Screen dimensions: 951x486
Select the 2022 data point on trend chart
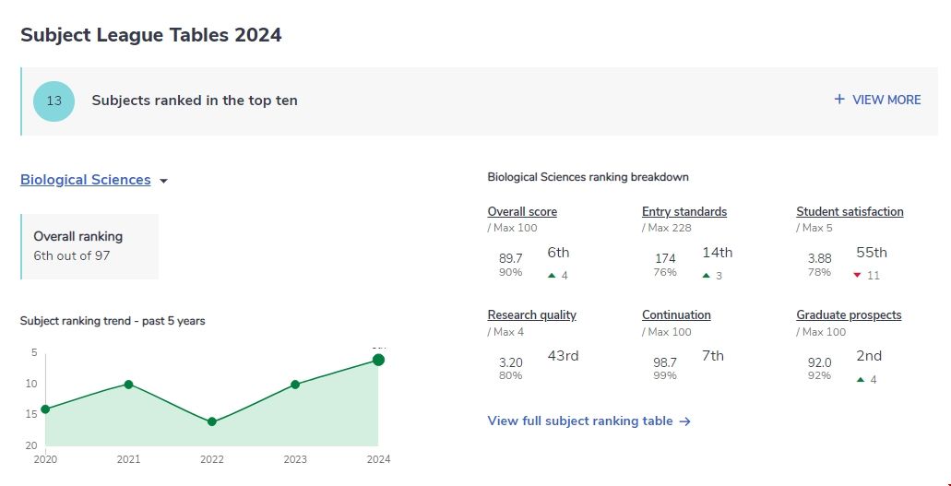(x=212, y=421)
